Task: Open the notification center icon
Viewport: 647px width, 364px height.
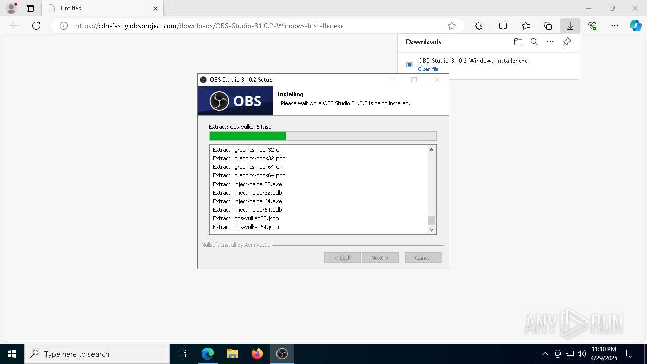Action: click(x=630, y=354)
